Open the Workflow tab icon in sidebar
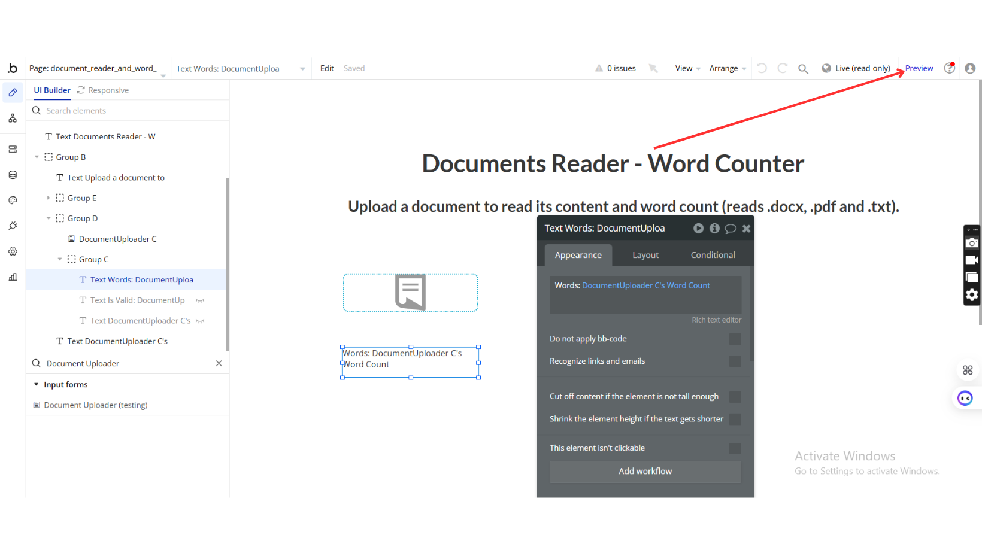982x553 pixels. pos(13,118)
